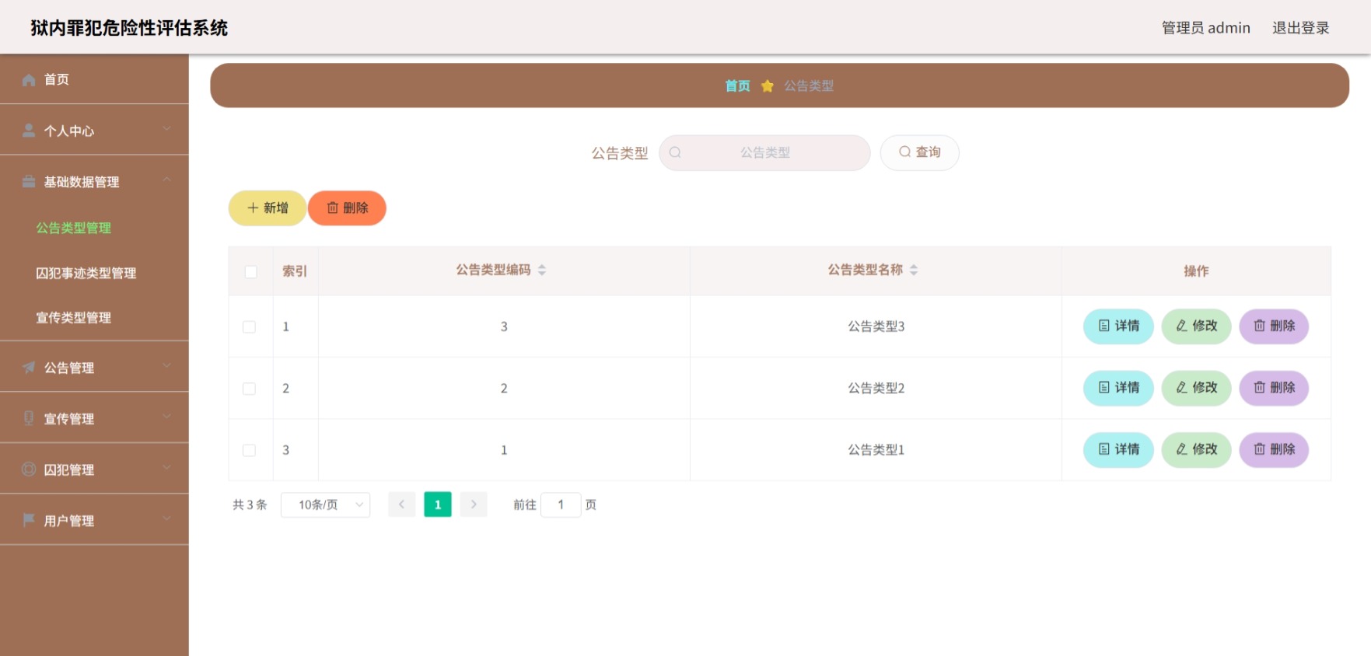Click the 首页 breadcrumb link

[x=737, y=85]
